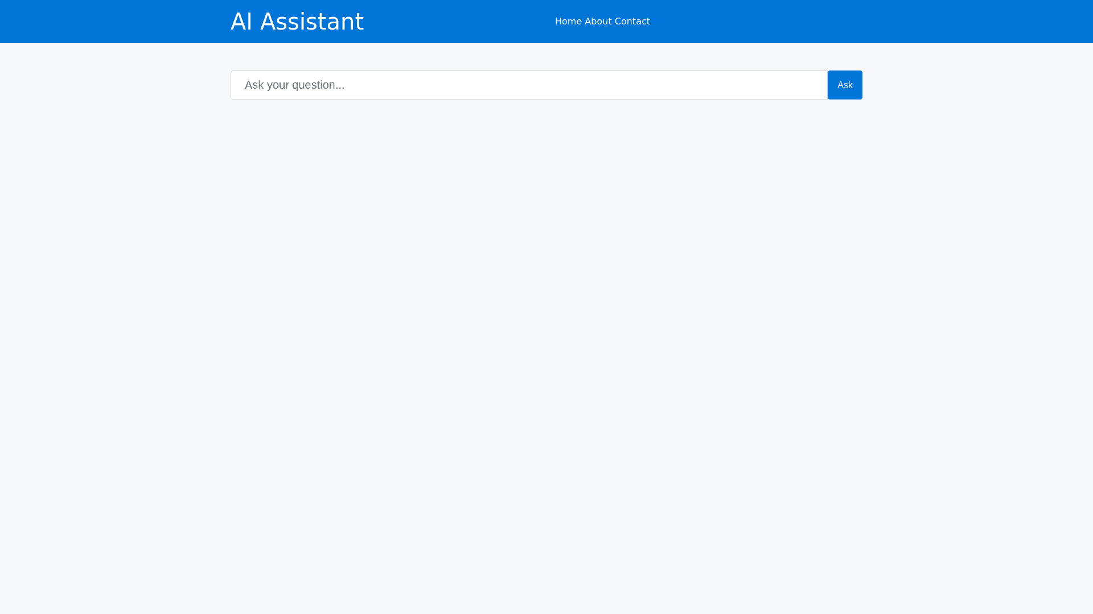Submit the question using the blue Ask button
Image resolution: width=1093 pixels, height=614 pixels.
pos(845,85)
